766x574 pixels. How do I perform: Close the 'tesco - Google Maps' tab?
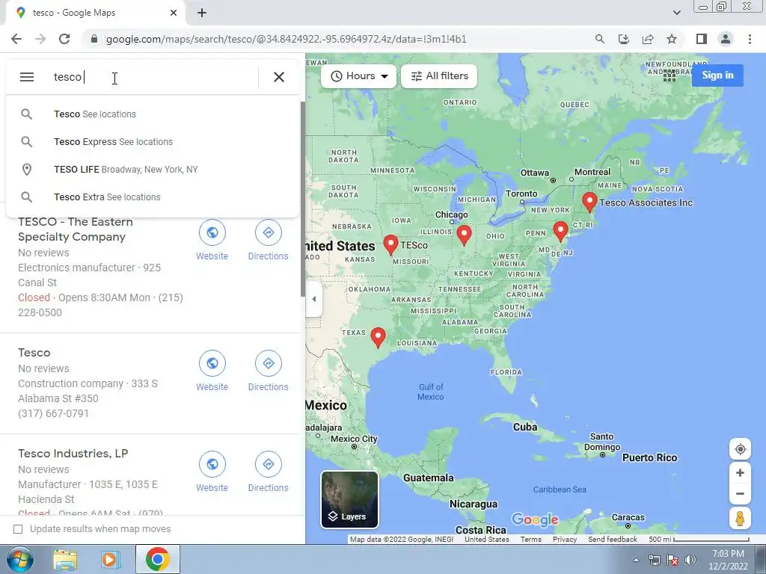pyautogui.click(x=174, y=13)
